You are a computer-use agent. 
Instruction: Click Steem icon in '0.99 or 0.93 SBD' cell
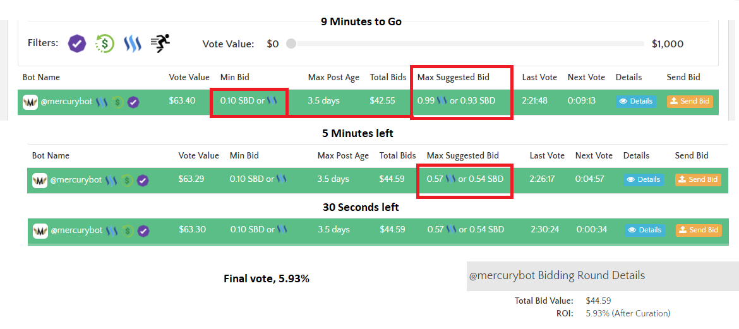point(442,100)
